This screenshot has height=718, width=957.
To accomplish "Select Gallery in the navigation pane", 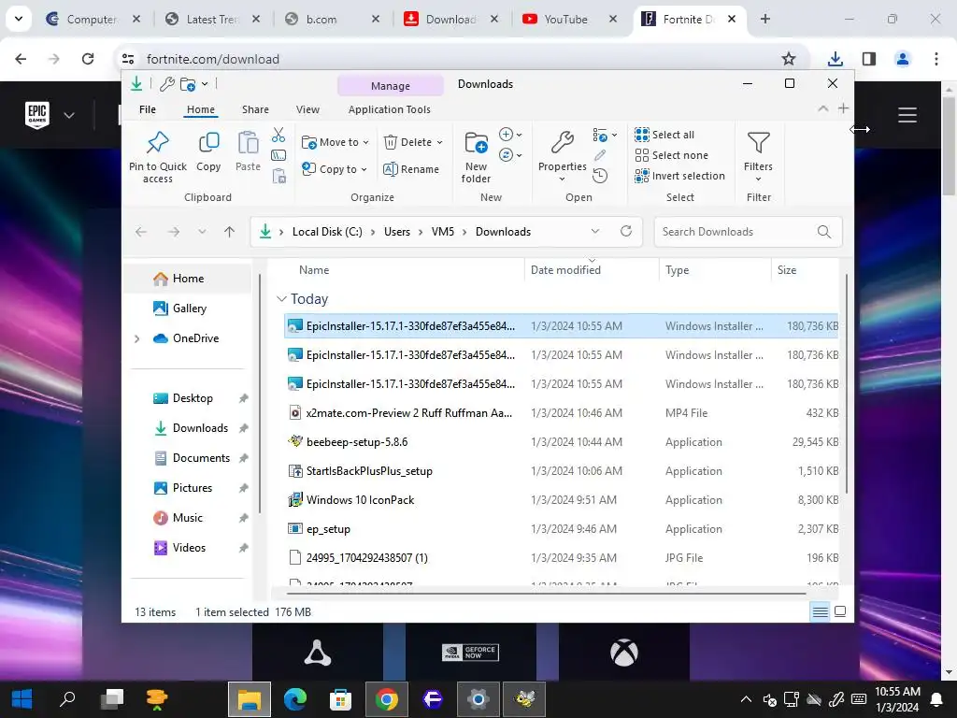I will (189, 309).
